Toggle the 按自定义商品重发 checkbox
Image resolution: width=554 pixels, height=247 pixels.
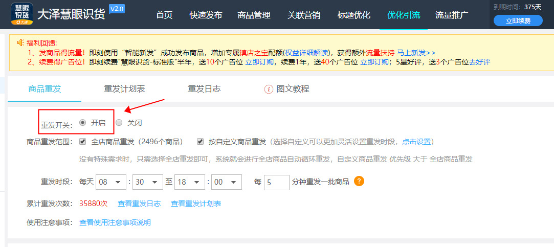coord(201,142)
